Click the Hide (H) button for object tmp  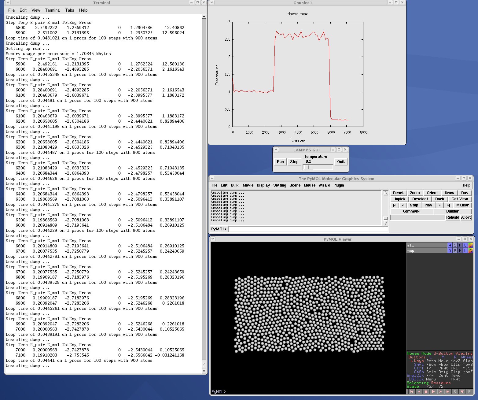tap(460, 251)
